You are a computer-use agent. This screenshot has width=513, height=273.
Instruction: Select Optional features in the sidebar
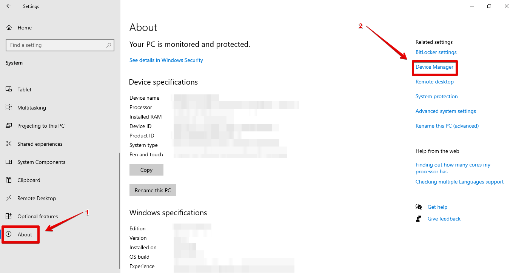click(37, 216)
